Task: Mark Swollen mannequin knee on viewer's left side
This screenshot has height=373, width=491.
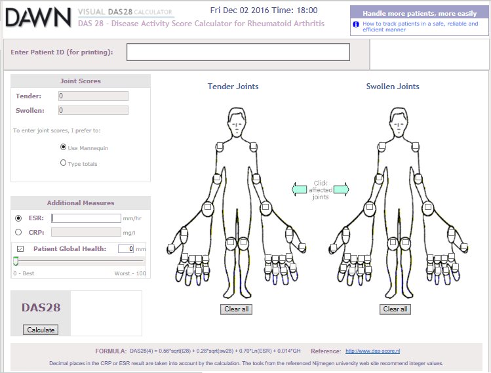Action: pos(393,242)
